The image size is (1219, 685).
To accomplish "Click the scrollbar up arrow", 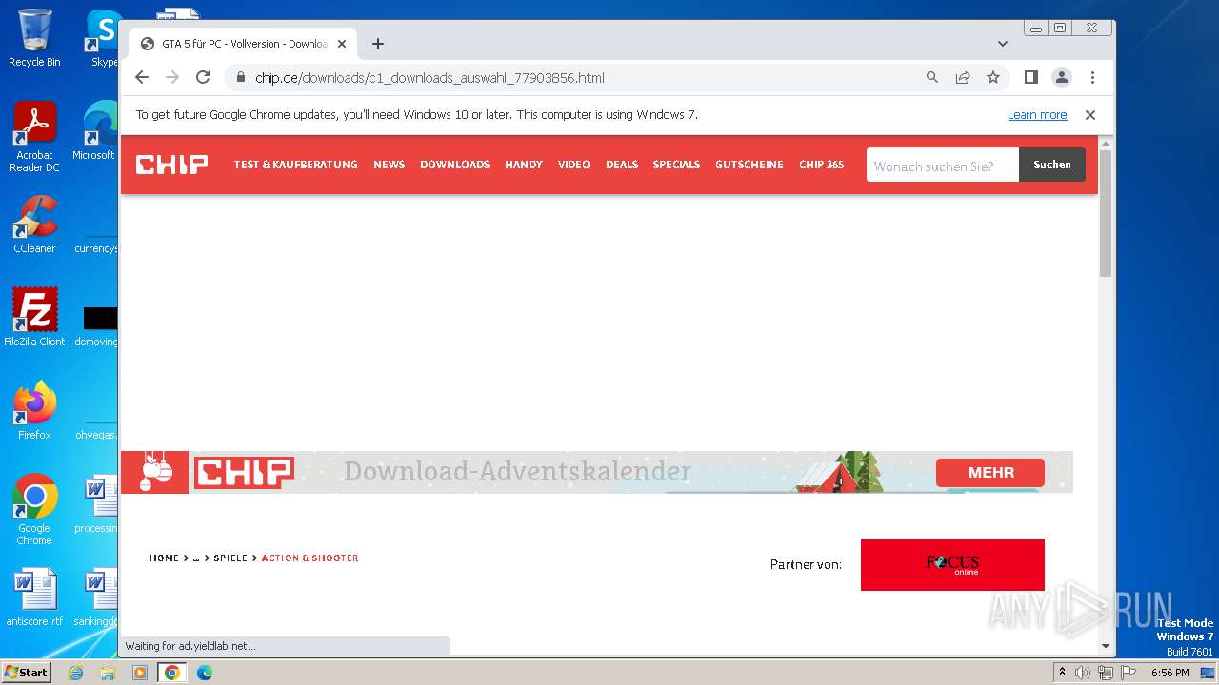I will [x=1106, y=143].
